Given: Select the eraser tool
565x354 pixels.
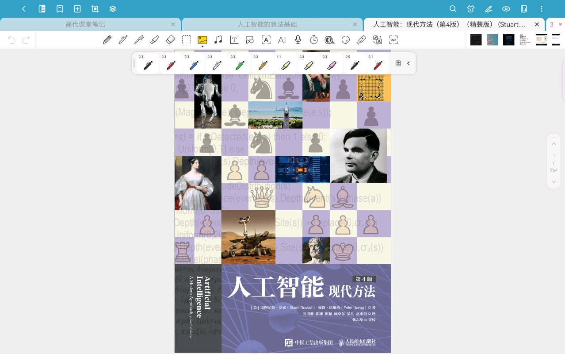Looking at the screenshot, I should click(x=171, y=40).
